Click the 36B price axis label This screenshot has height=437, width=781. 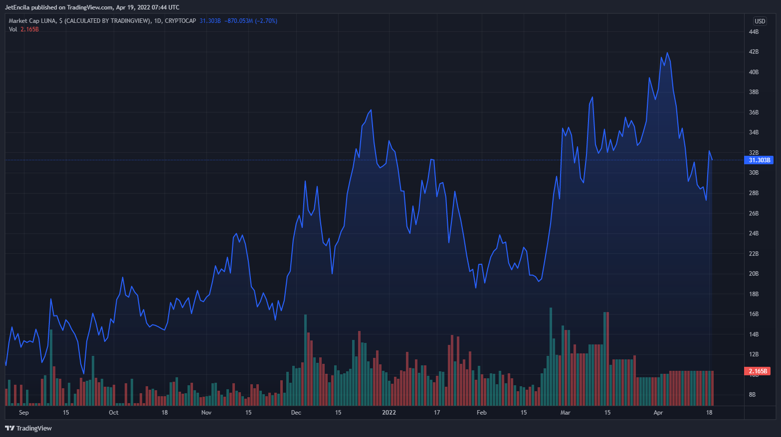coord(754,112)
